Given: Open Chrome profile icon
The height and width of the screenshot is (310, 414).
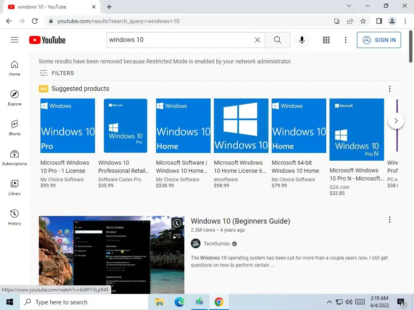Looking at the screenshot, I should tap(392, 21).
